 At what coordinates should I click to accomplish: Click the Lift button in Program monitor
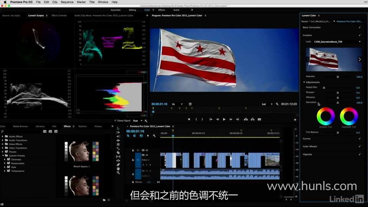click(x=246, y=120)
